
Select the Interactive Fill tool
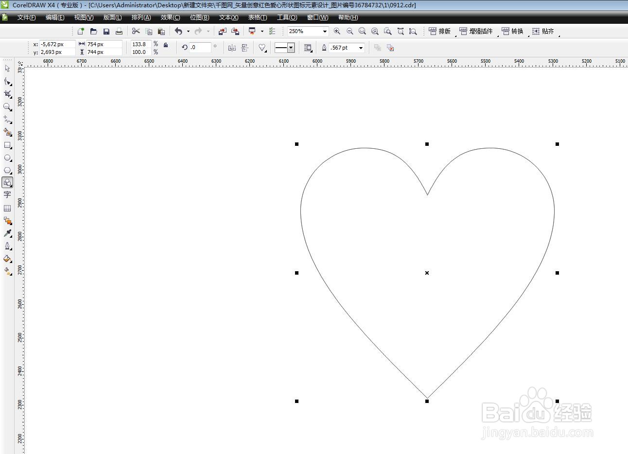7,271
